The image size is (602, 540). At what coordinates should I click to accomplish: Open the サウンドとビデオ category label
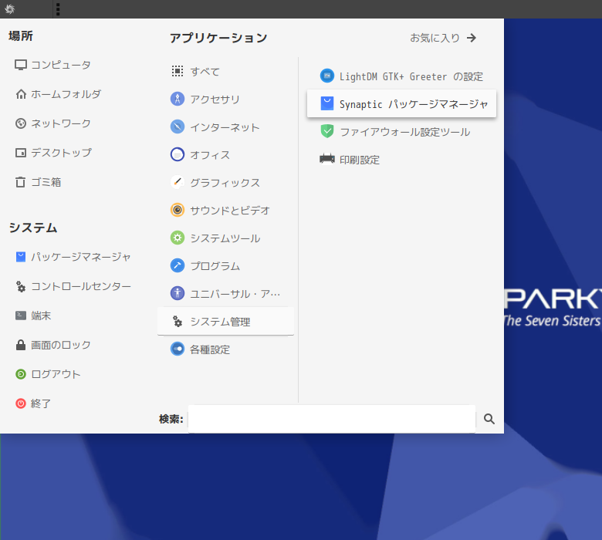pos(230,211)
